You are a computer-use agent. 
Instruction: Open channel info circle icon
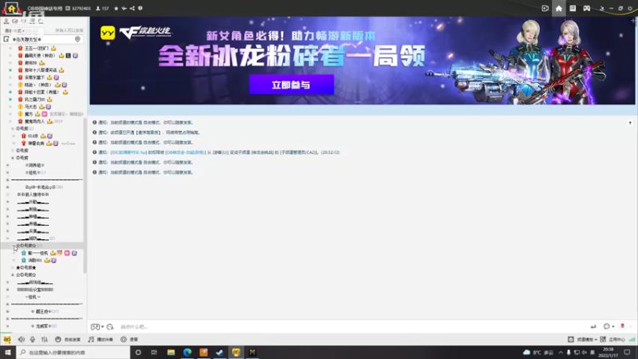pyautogui.click(x=140, y=8)
